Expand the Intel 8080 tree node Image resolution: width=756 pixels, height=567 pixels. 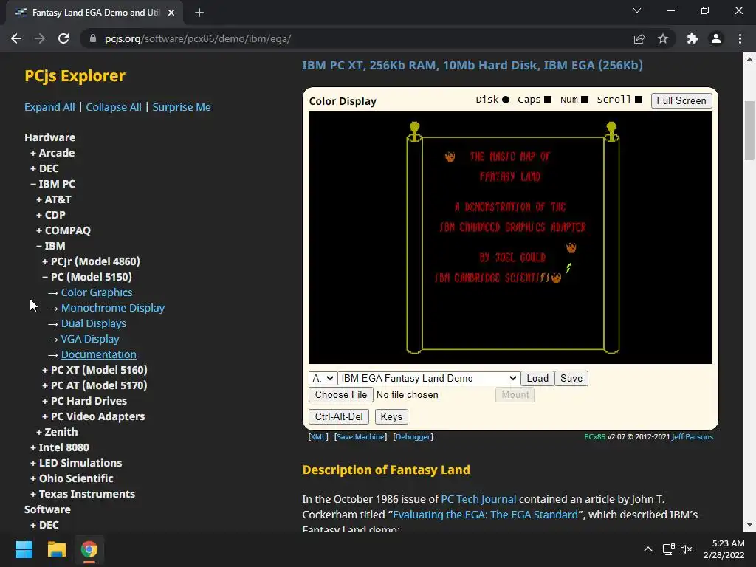[x=59, y=447]
